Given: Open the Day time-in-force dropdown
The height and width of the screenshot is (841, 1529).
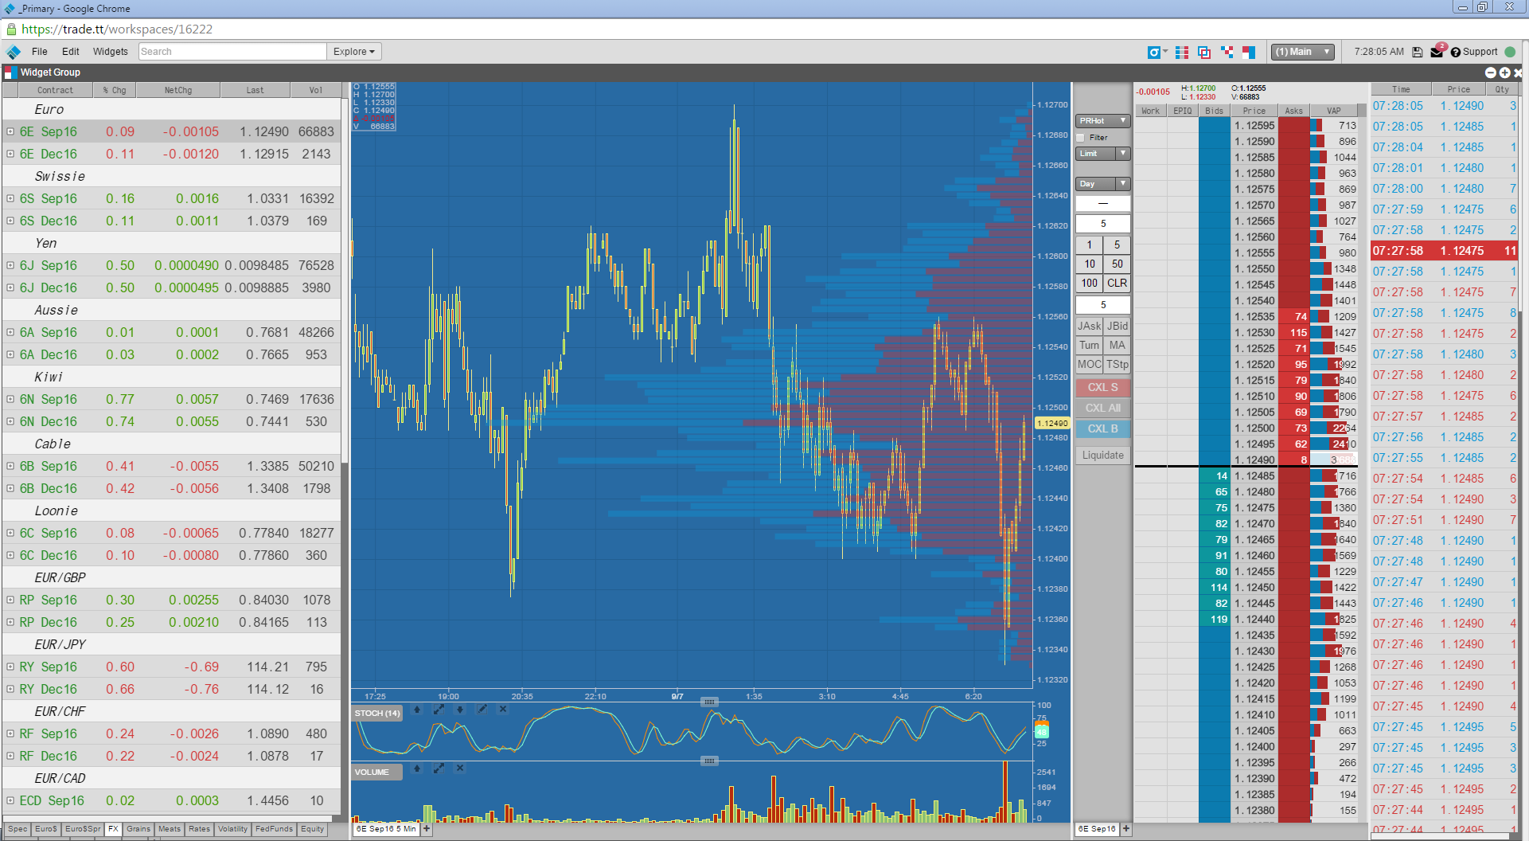Looking at the screenshot, I should (x=1103, y=184).
